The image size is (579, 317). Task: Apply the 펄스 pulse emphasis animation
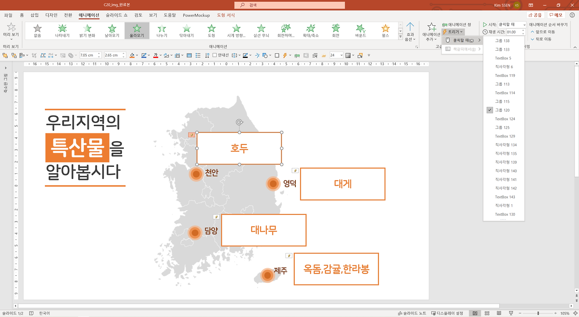[x=385, y=30]
